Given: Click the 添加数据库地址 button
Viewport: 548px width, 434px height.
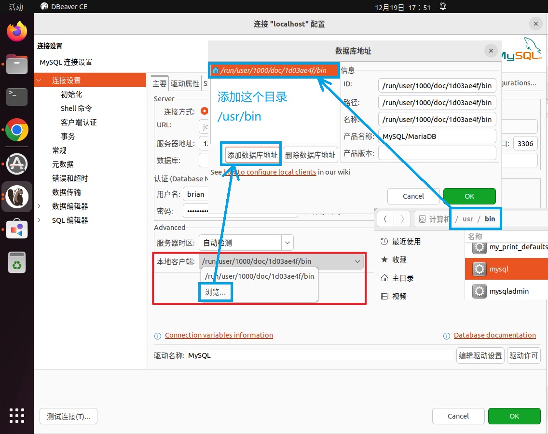Looking at the screenshot, I should (x=252, y=155).
